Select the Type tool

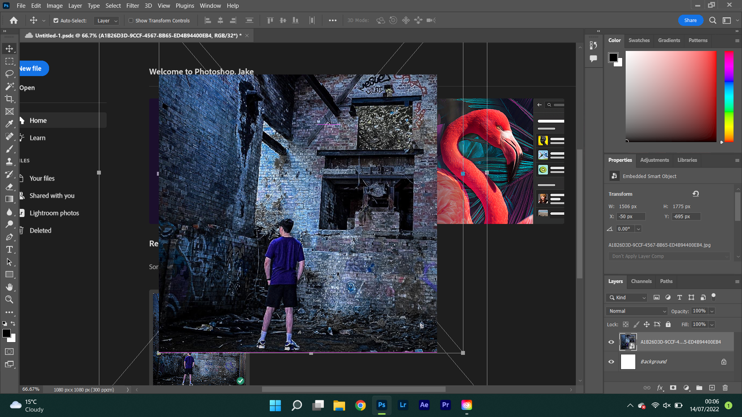coord(10,249)
